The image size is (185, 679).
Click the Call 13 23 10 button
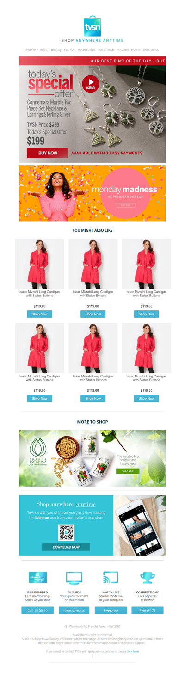click(x=37, y=611)
